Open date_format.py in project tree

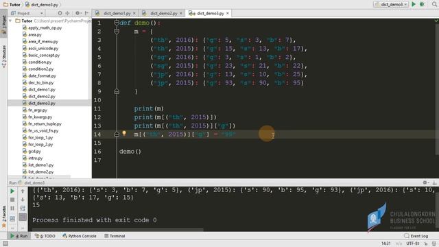(x=42, y=76)
